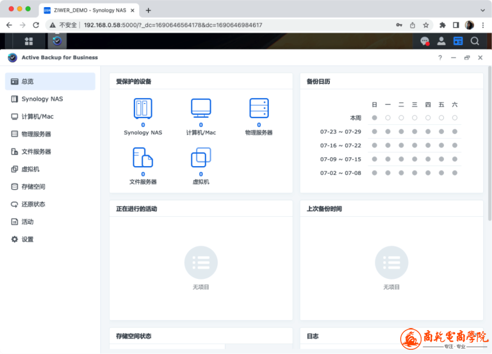This screenshot has height=354, width=492.
Task: Reload the browser page
Action: pos(36,25)
